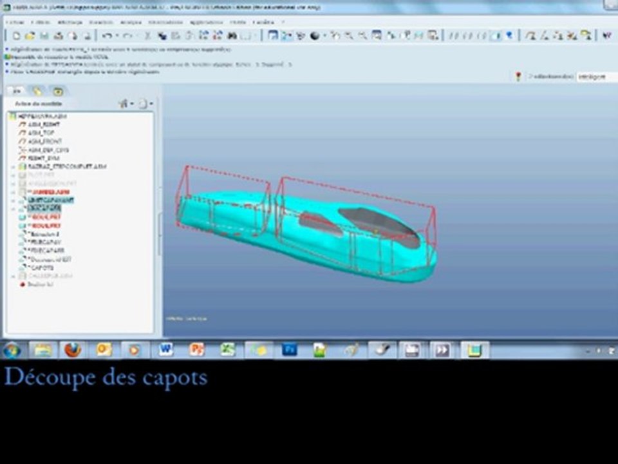Click the Print icon in the toolbar
This screenshot has width=618, height=464.
(59, 36)
